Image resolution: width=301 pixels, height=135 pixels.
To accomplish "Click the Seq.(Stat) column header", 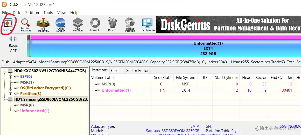I will pyautogui.click(x=162, y=78).
